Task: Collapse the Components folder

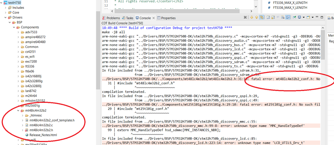Action: coord(14,27)
